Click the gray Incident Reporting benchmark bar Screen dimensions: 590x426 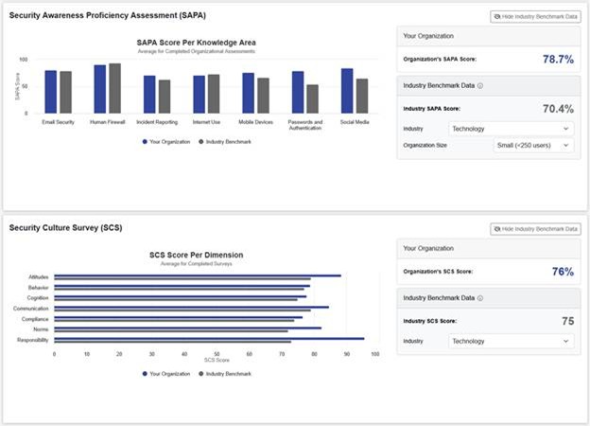(x=165, y=97)
